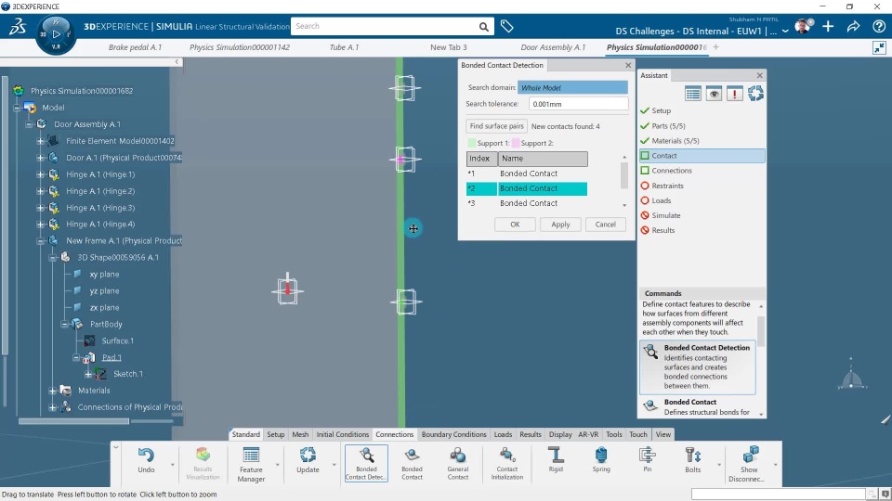Open the Mesh ribbon tab
The image size is (892, 501).
coord(300,434)
